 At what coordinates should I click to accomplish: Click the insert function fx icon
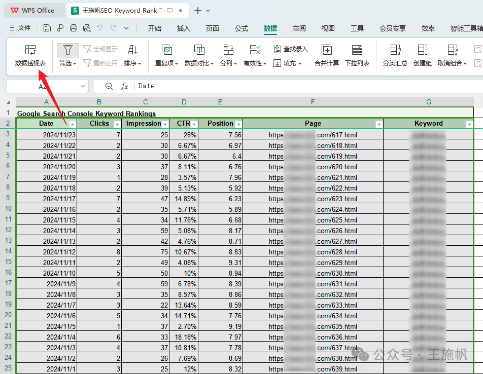pyautogui.click(x=124, y=86)
